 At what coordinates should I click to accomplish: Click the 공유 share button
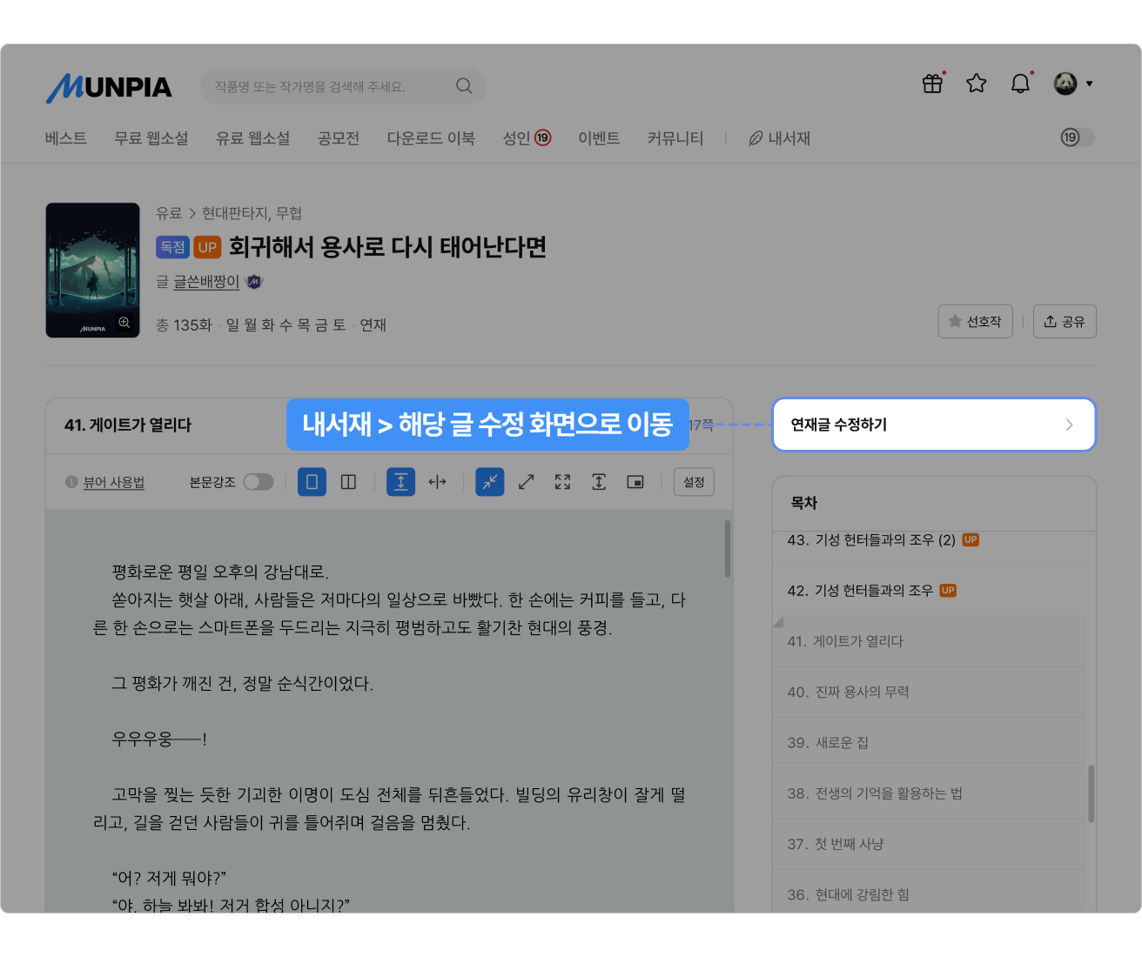pyautogui.click(x=1065, y=321)
